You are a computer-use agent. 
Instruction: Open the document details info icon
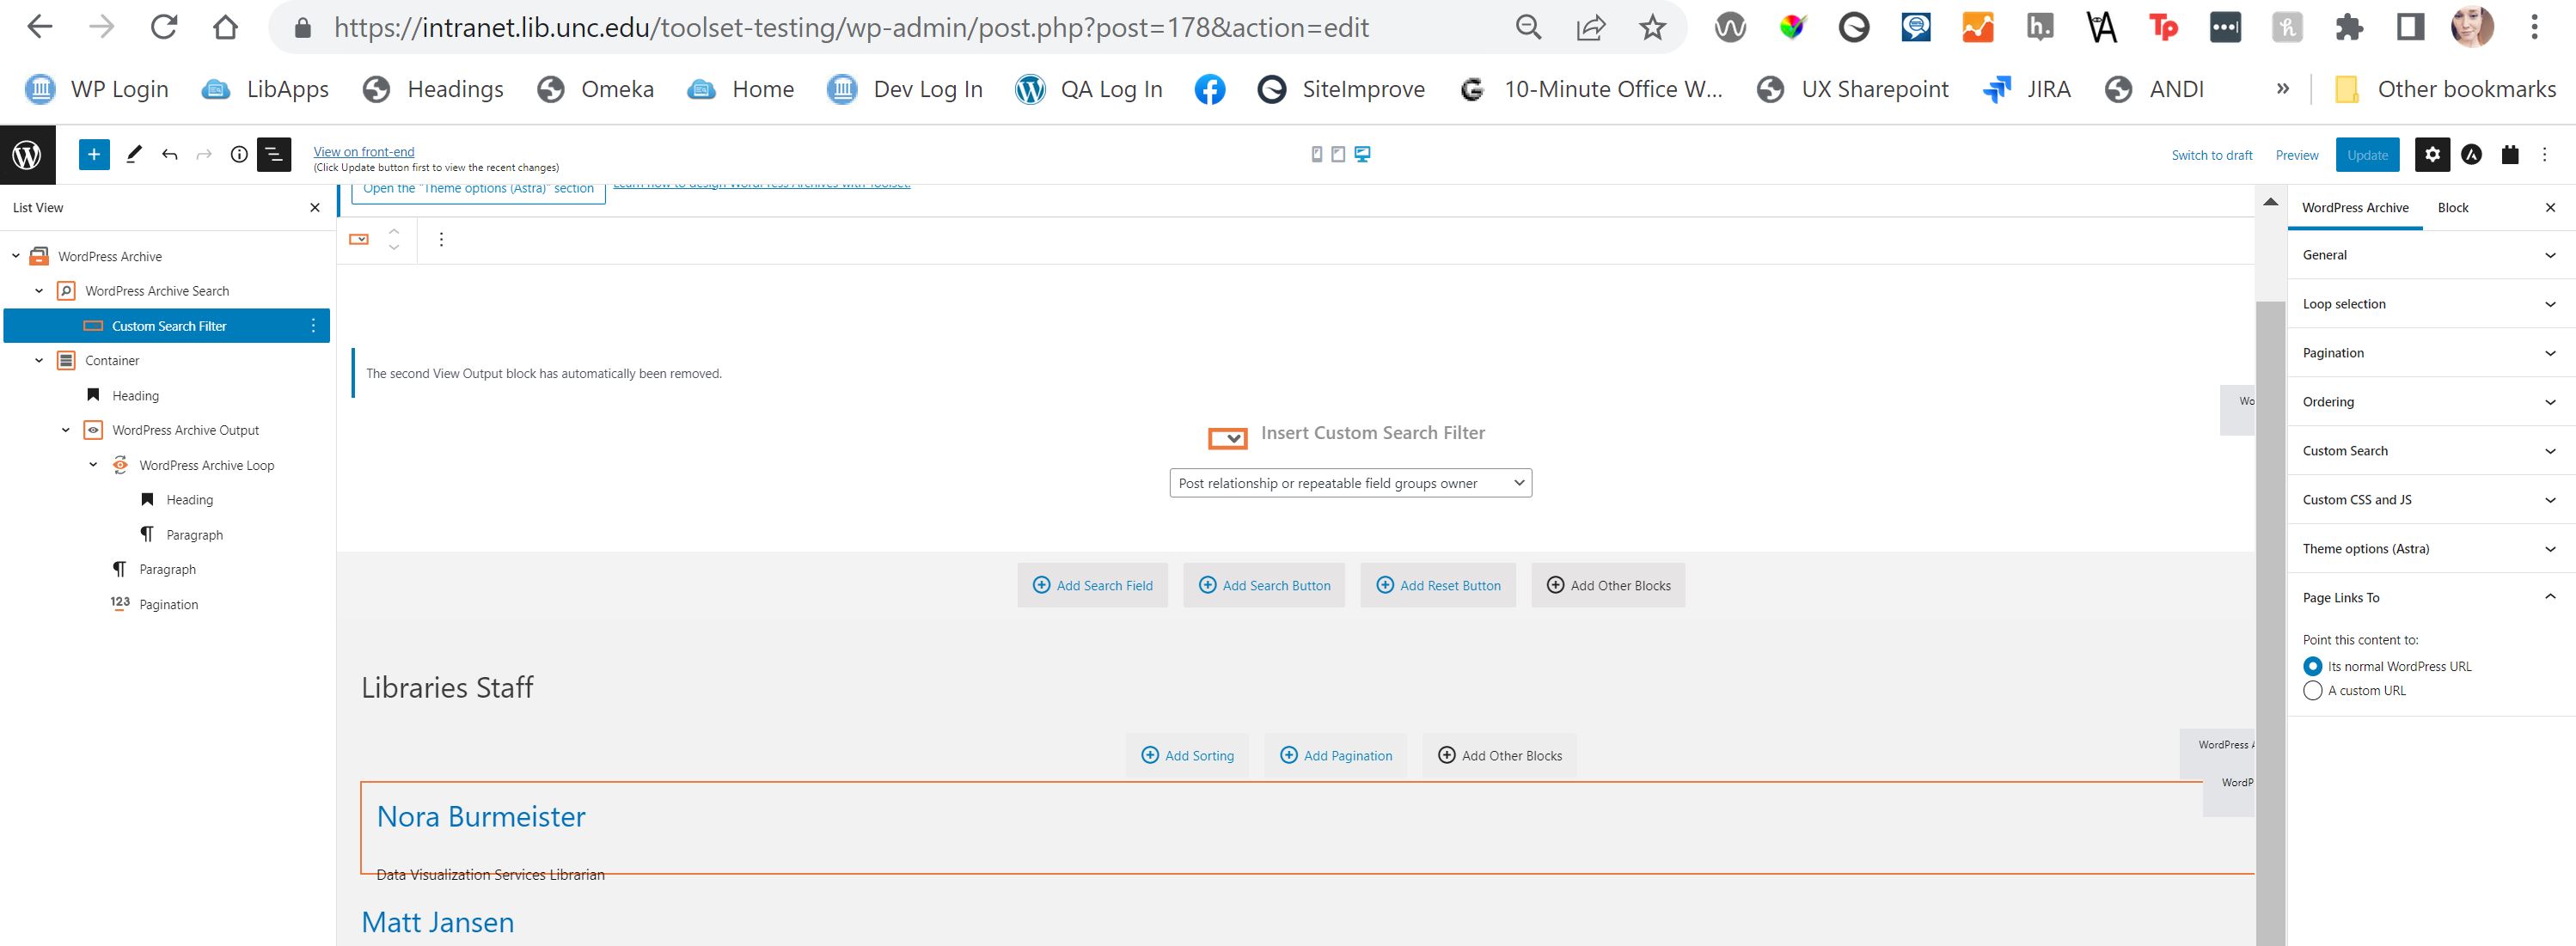tap(239, 154)
